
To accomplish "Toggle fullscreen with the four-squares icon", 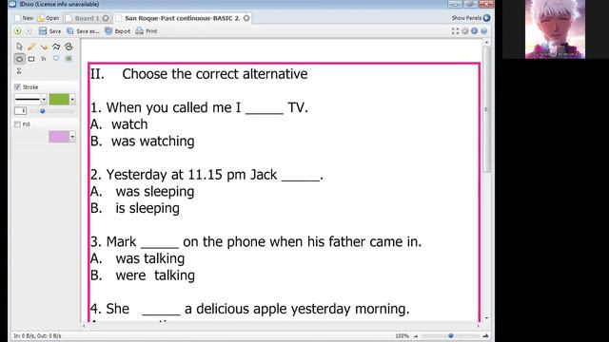I will (x=455, y=31).
